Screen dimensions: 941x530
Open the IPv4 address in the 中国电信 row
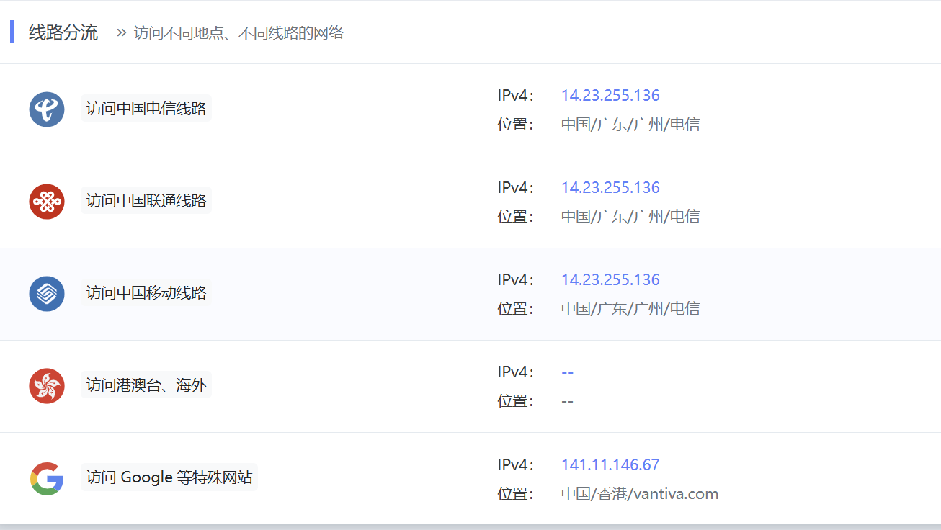(x=610, y=96)
